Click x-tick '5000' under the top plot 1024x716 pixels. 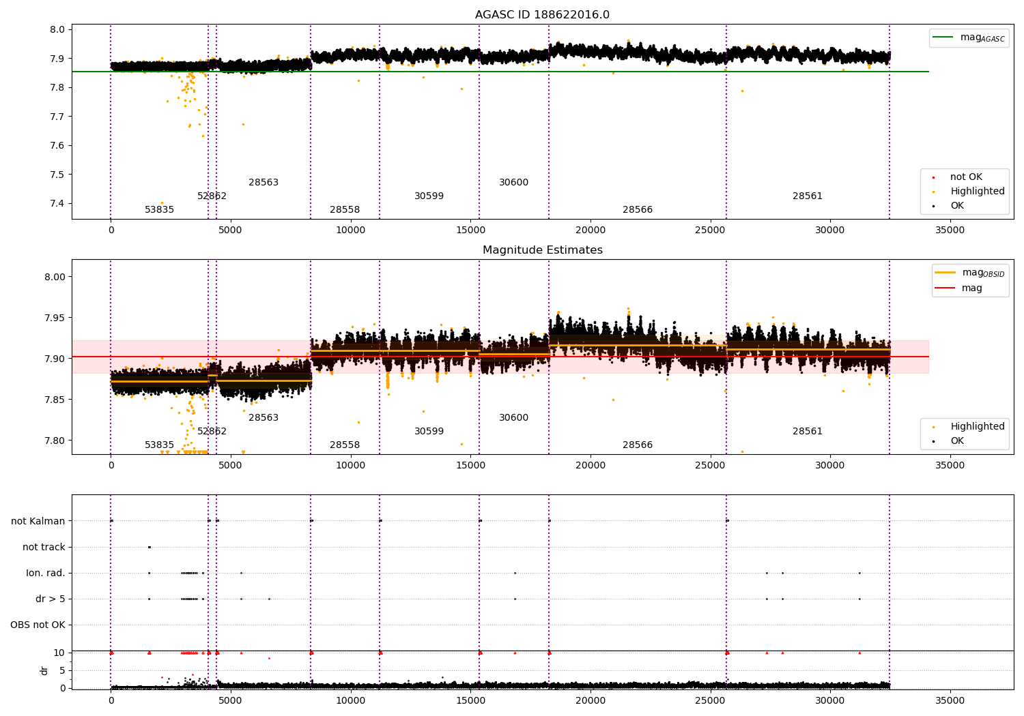click(x=231, y=230)
